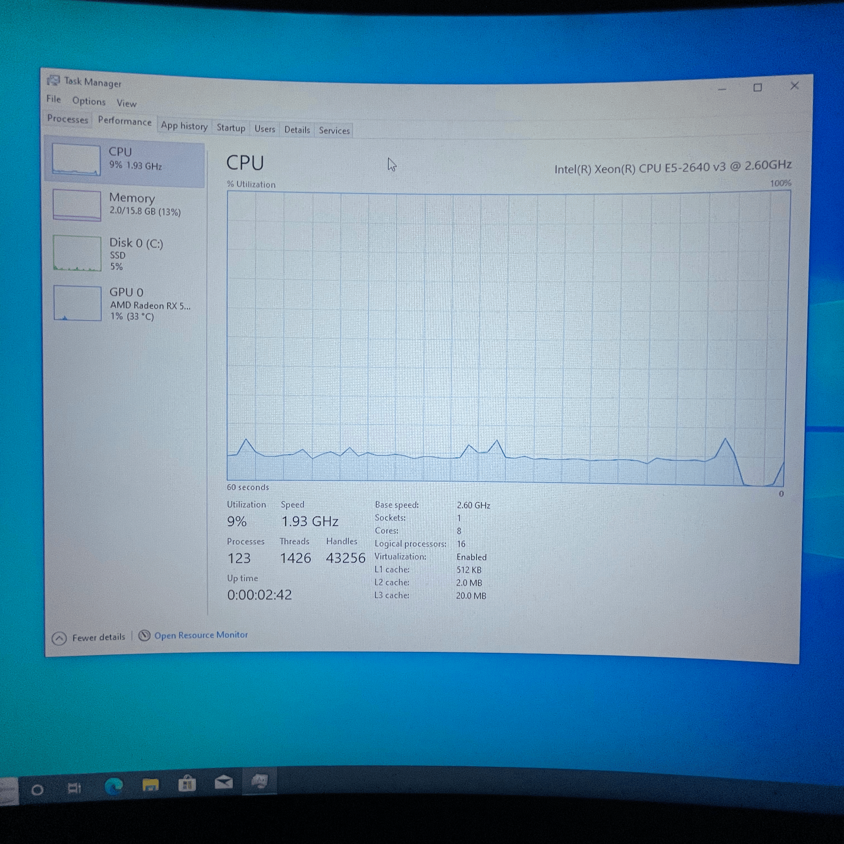Viewport: 844px width, 844px height.
Task: Switch to the App history tab
Action: [184, 126]
